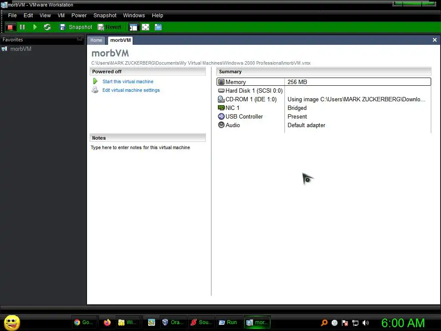The image size is (441, 331).
Task: Click the Reset (refresh arrows) toolbar icon
Action: (47, 27)
